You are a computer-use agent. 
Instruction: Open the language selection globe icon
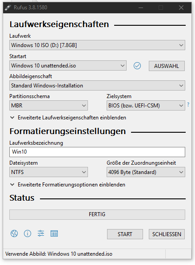[x=14, y=233]
